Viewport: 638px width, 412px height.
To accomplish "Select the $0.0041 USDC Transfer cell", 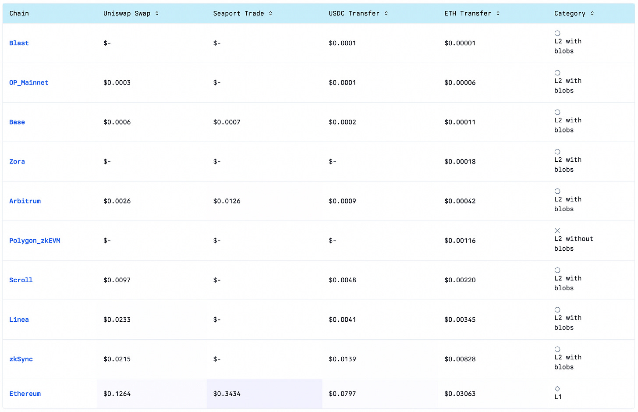I will [x=380, y=320].
